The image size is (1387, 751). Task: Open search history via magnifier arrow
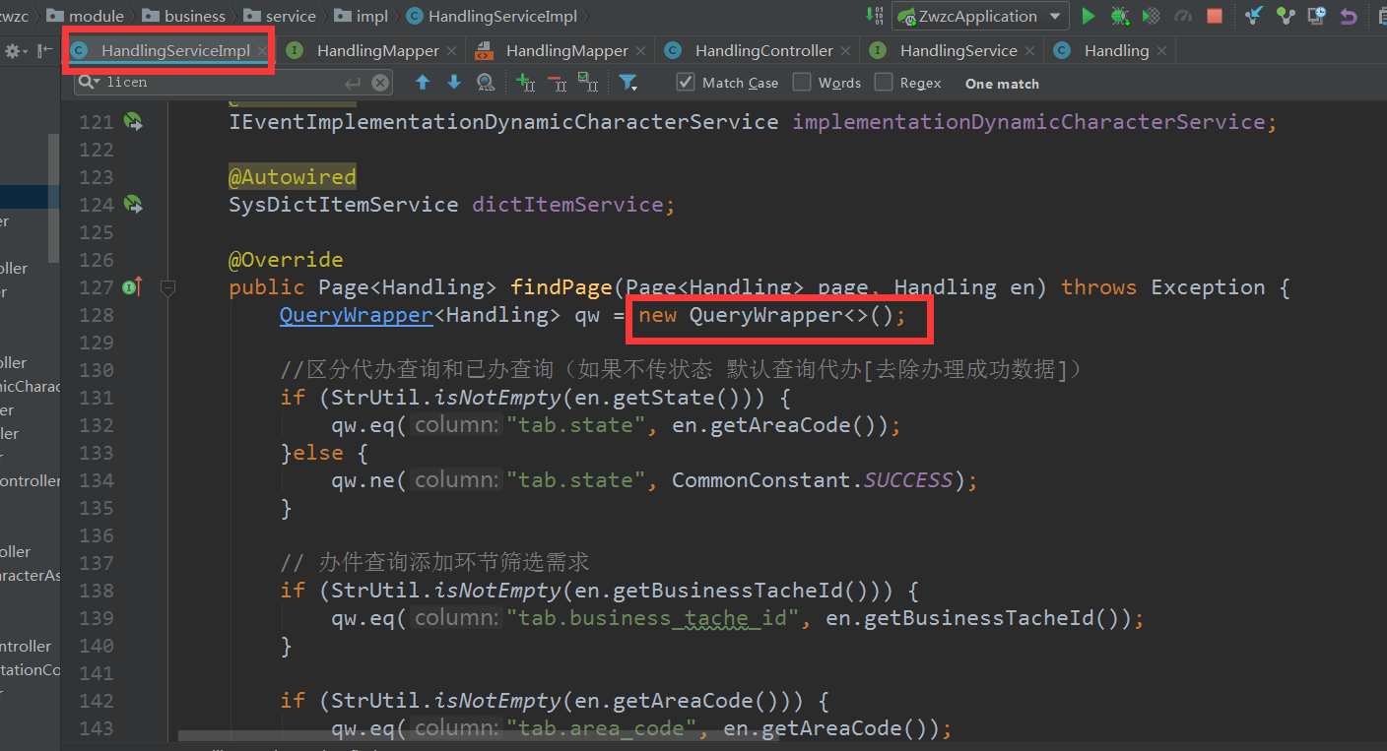point(90,83)
